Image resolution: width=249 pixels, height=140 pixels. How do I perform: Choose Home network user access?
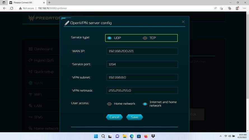pos(109,104)
